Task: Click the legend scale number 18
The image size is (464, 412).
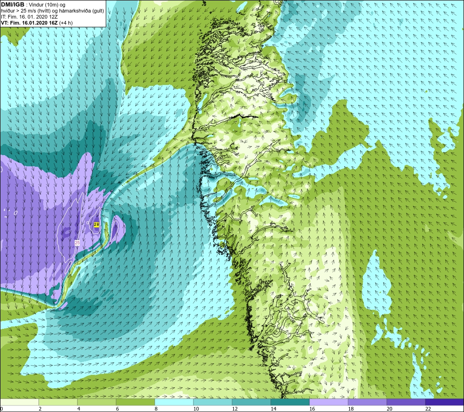Action: [351, 409]
